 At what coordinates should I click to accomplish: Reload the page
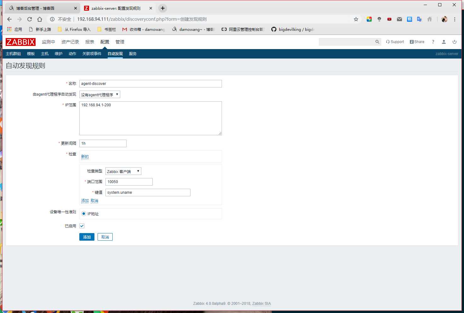[30, 19]
